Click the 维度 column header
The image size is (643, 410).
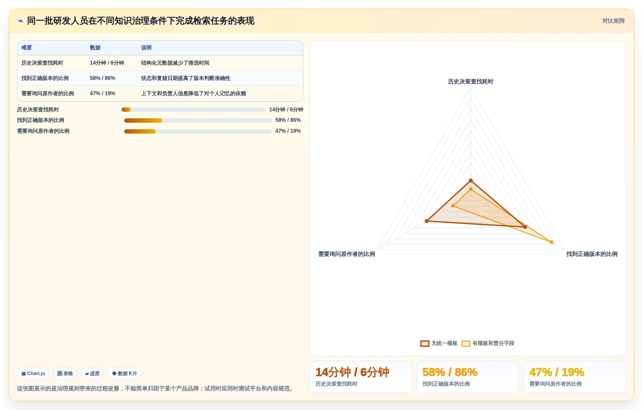coord(27,48)
